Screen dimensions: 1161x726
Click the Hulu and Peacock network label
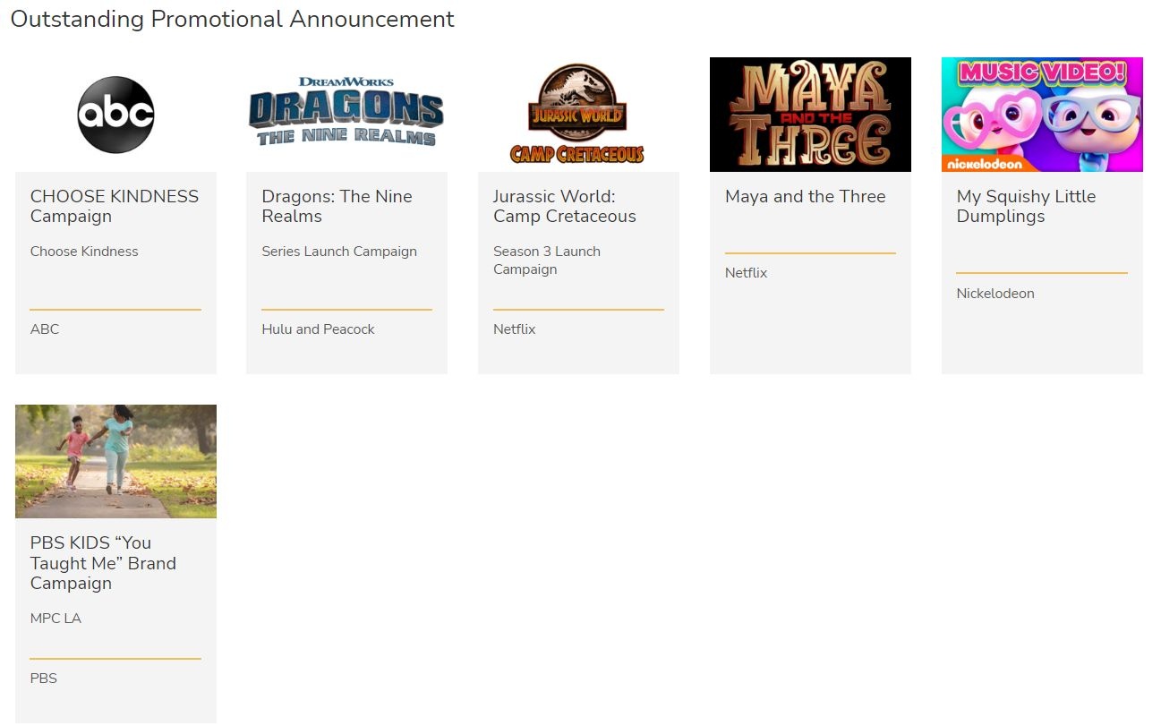click(318, 329)
